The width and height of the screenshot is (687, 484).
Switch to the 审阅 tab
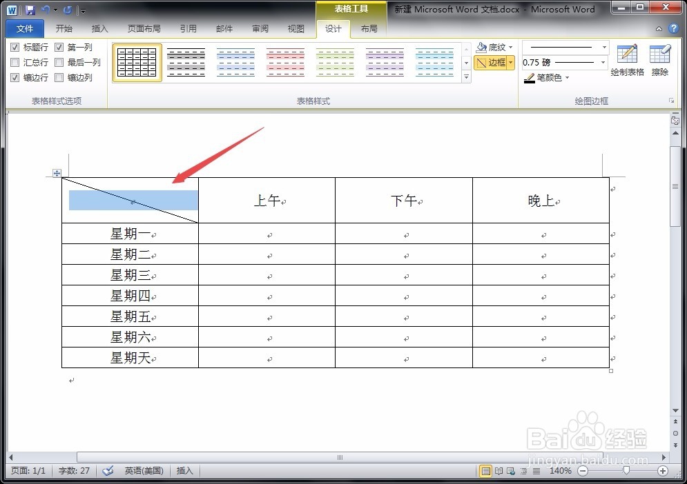260,29
